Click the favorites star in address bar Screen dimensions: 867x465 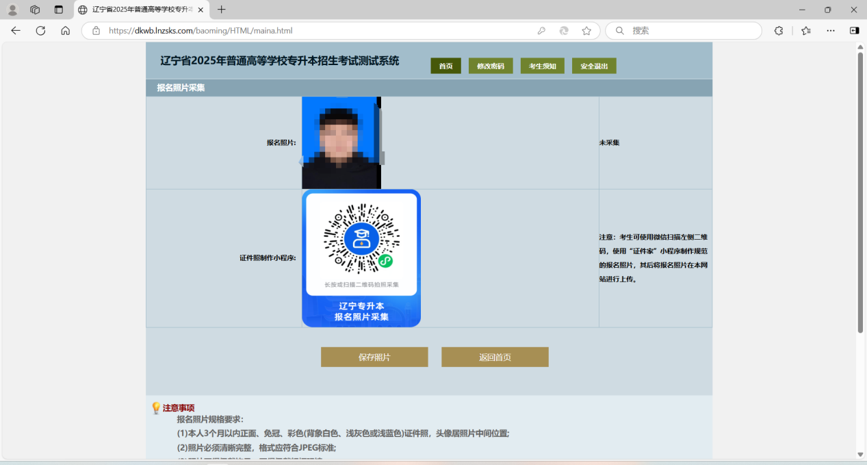click(x=586, y=31)
